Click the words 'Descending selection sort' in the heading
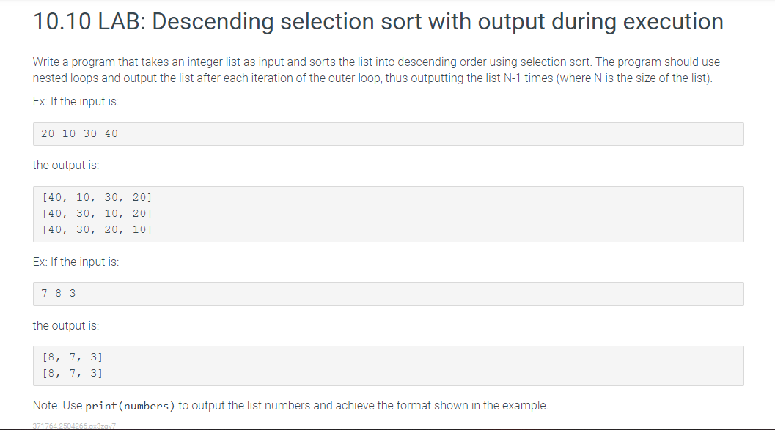The height and width of the screenshot is (430, 775). click(x=287, y=22)
